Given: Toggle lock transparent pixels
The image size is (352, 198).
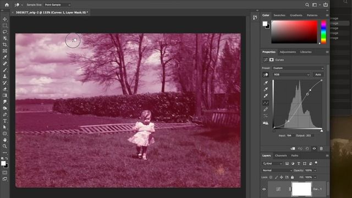Looking at the screenshot, I should pyautogui.click(x=271, y=177).
